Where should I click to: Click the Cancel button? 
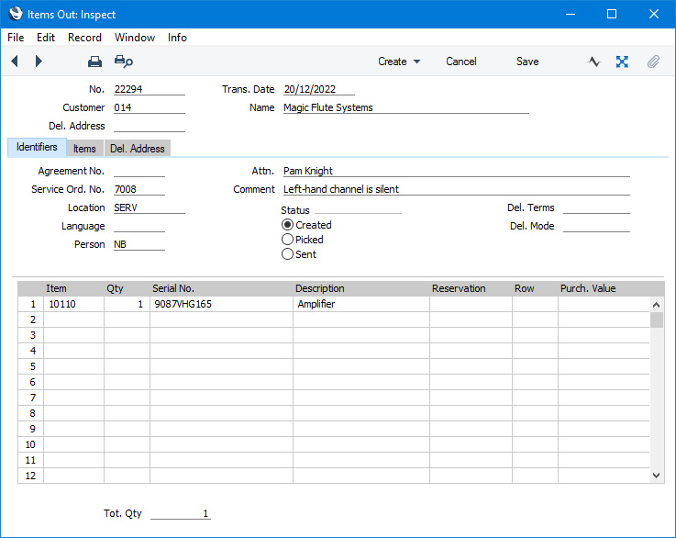[460, 62]
